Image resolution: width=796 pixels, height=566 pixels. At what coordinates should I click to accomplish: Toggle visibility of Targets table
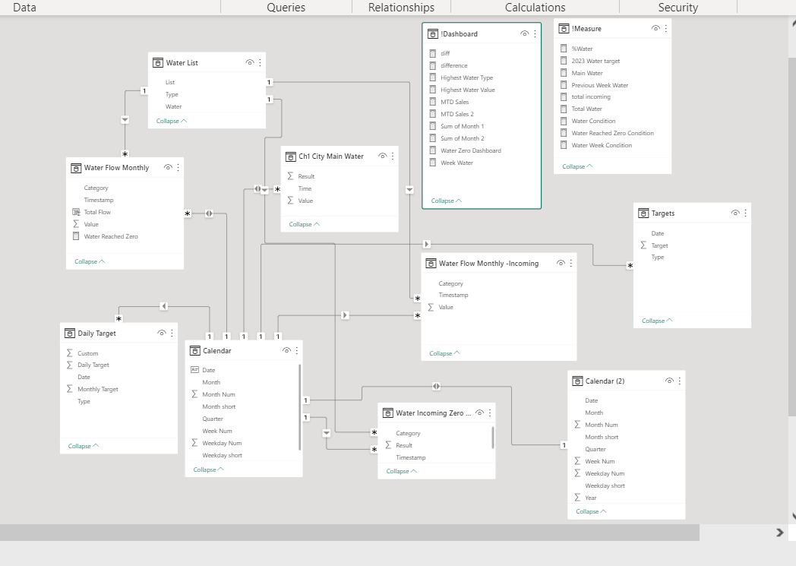coord(734,213)
